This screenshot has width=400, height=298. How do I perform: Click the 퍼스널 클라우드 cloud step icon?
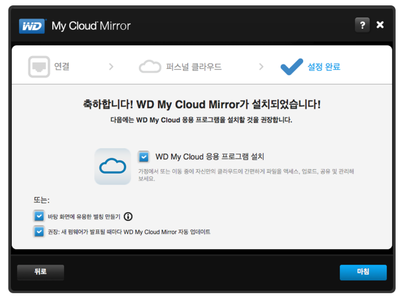(150, 67)
